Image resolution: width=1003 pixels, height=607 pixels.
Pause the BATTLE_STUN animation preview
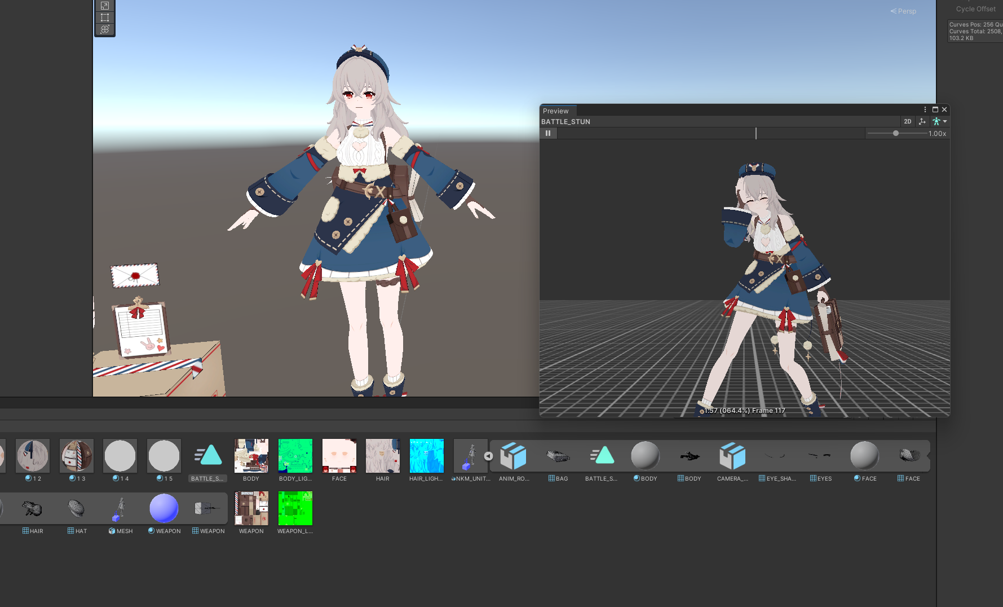548,133
